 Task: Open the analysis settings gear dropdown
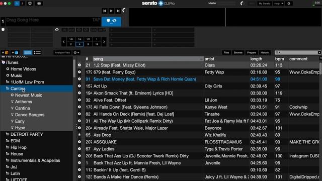[x=76, y=53]
